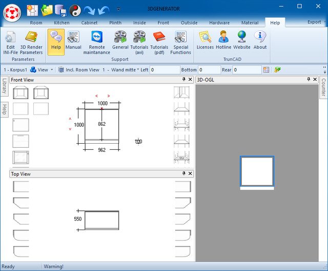Open Tutorials (pdf) book icon

pos(159,41)
